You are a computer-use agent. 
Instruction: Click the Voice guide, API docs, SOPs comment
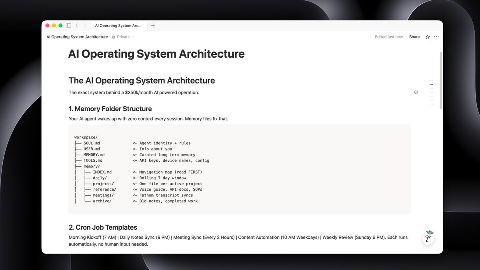(x=170, y=190)
